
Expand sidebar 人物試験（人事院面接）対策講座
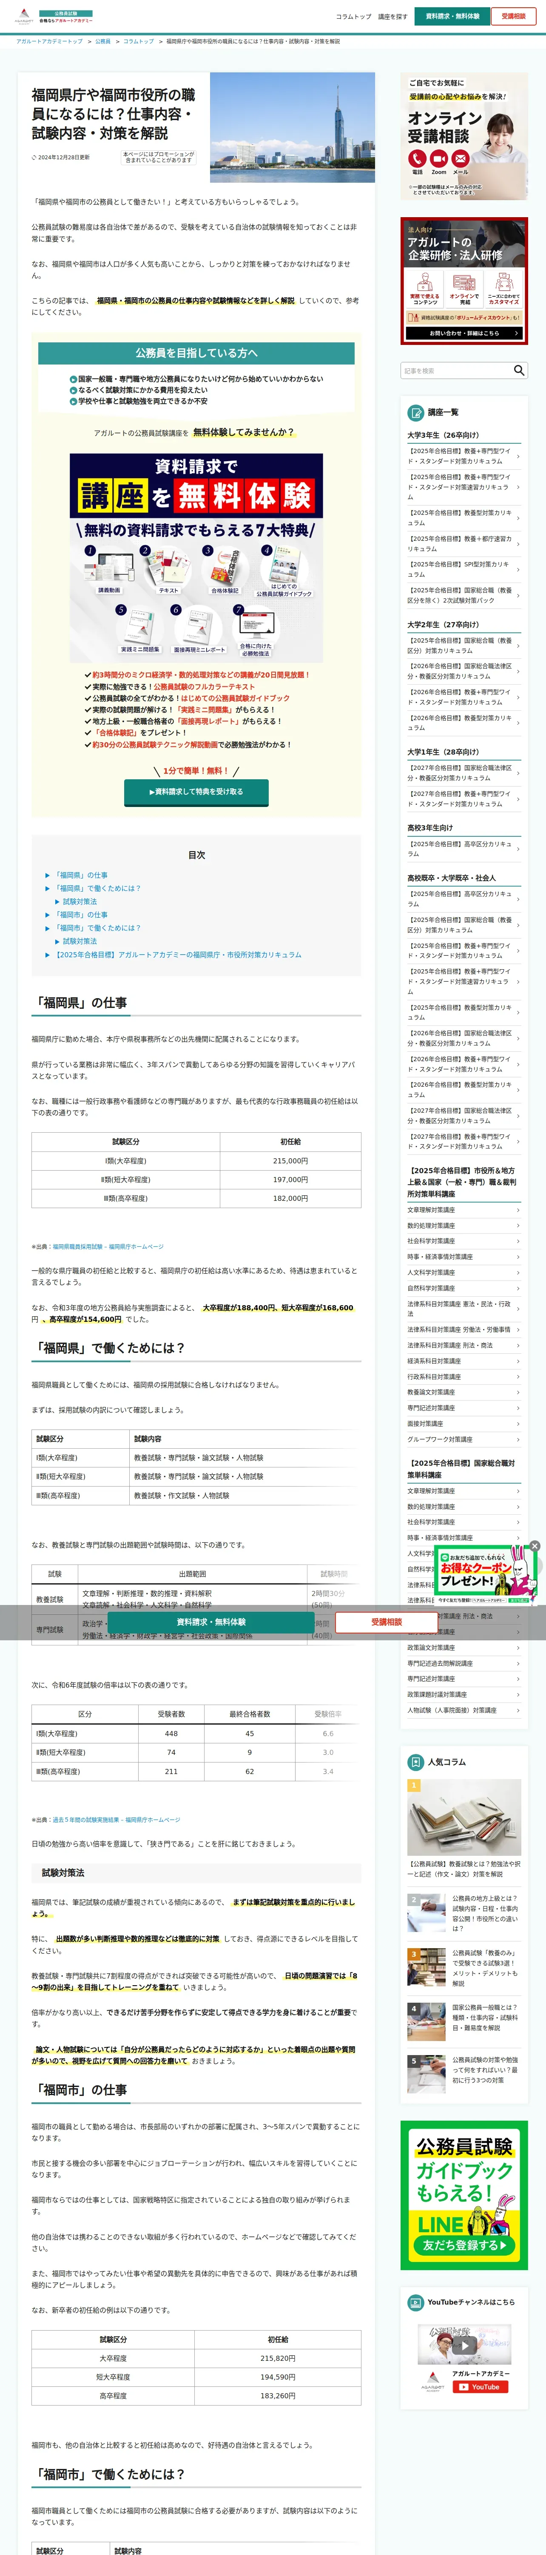point(464,1710)
